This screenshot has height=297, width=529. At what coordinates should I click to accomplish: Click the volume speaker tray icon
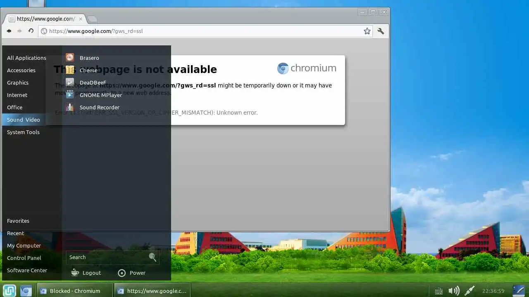[454, 291]
